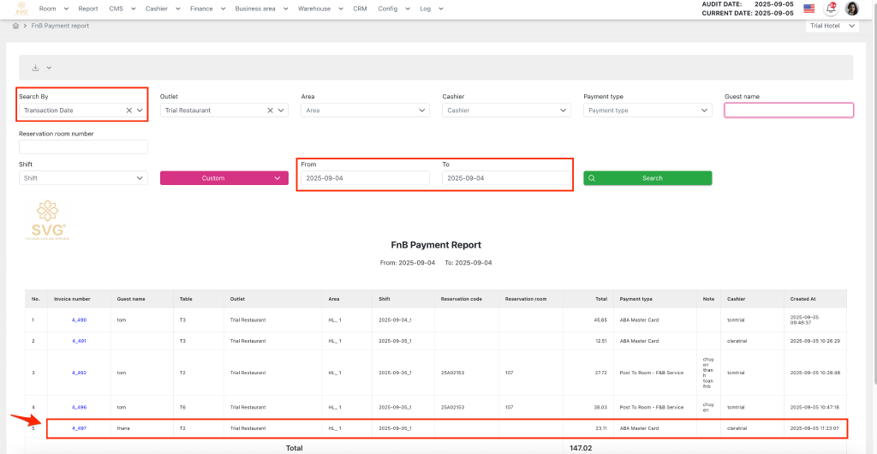Click the download export icon
877x454 pixels.
coord(35,68)
